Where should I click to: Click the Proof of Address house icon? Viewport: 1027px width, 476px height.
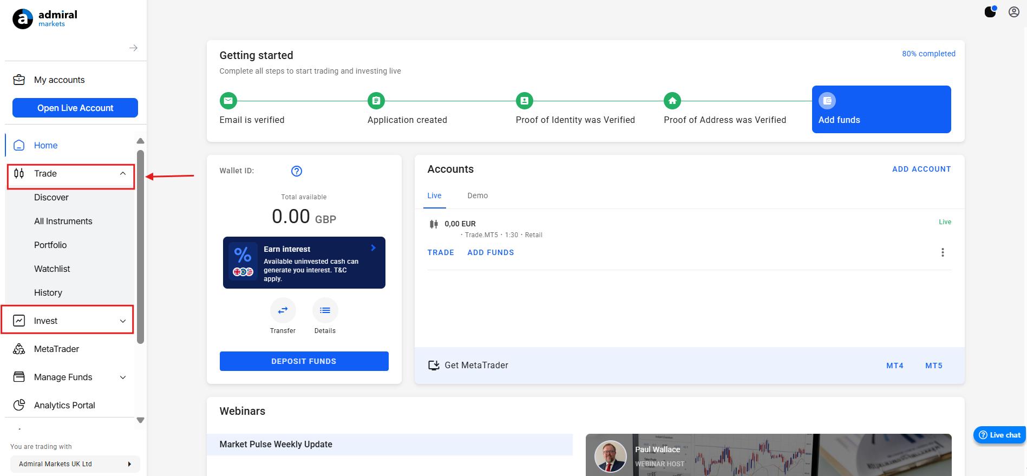click(672, 101)
